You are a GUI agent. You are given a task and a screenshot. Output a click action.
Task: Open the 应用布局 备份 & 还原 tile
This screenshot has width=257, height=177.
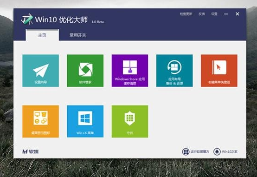pyautogui.click(x=174, y=71)
